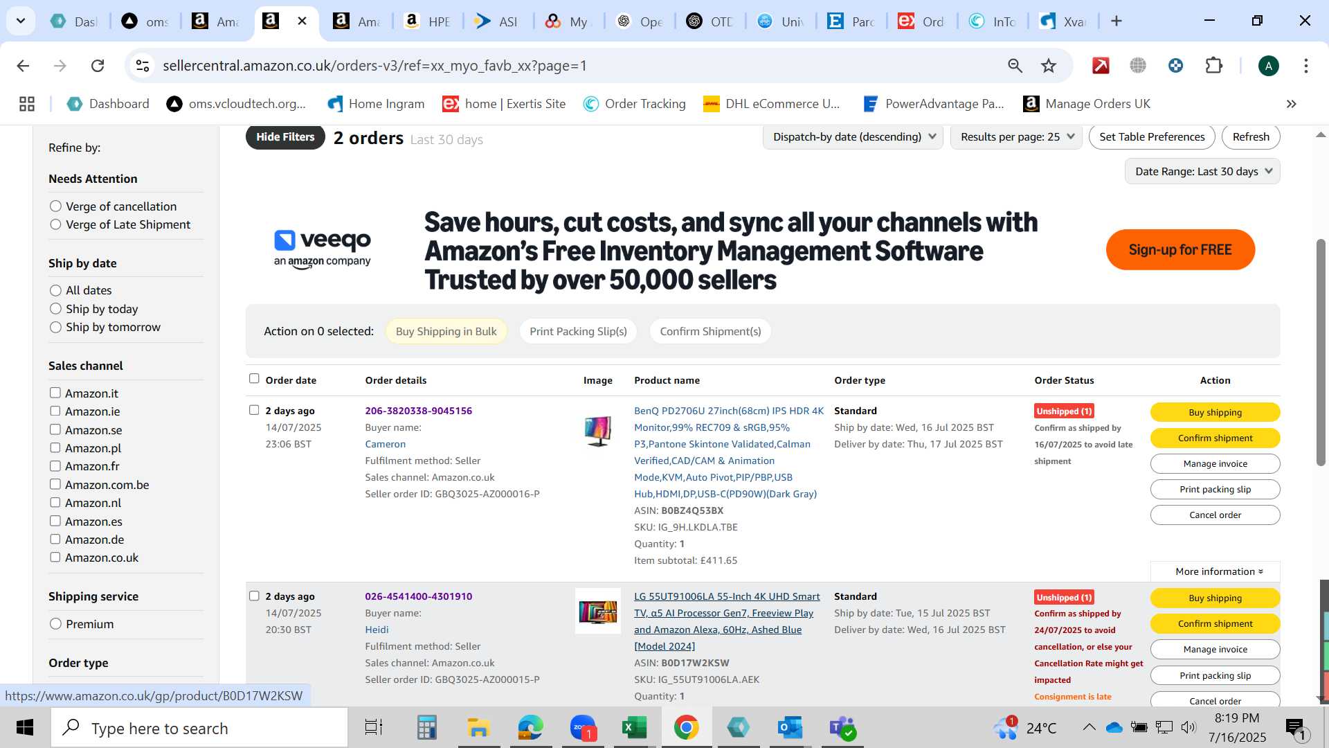Image resolution: width=1329 pixels, height=748 pixels.
Task: Open the Chrome three-dot menu
Action: pos(1305,66)
